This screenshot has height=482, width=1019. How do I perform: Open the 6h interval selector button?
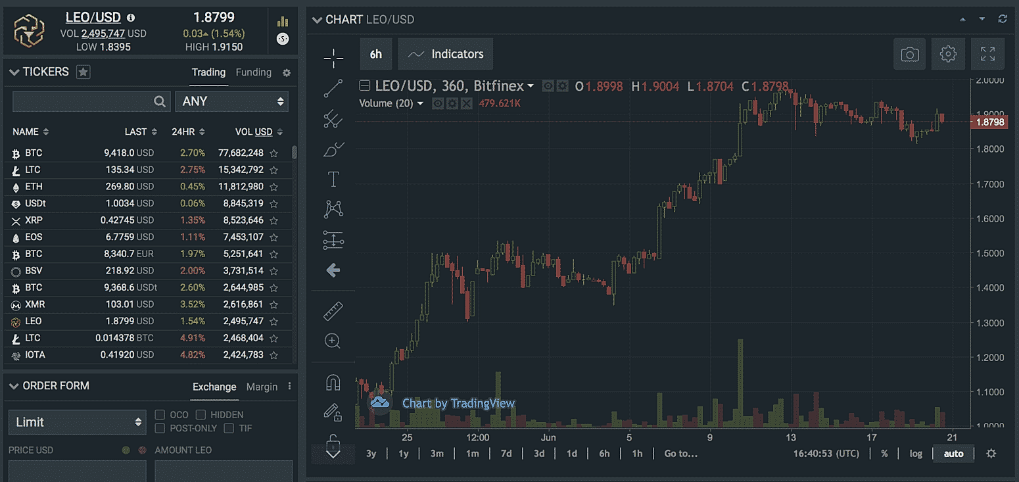pyautogui.click(x=376, y=54)
